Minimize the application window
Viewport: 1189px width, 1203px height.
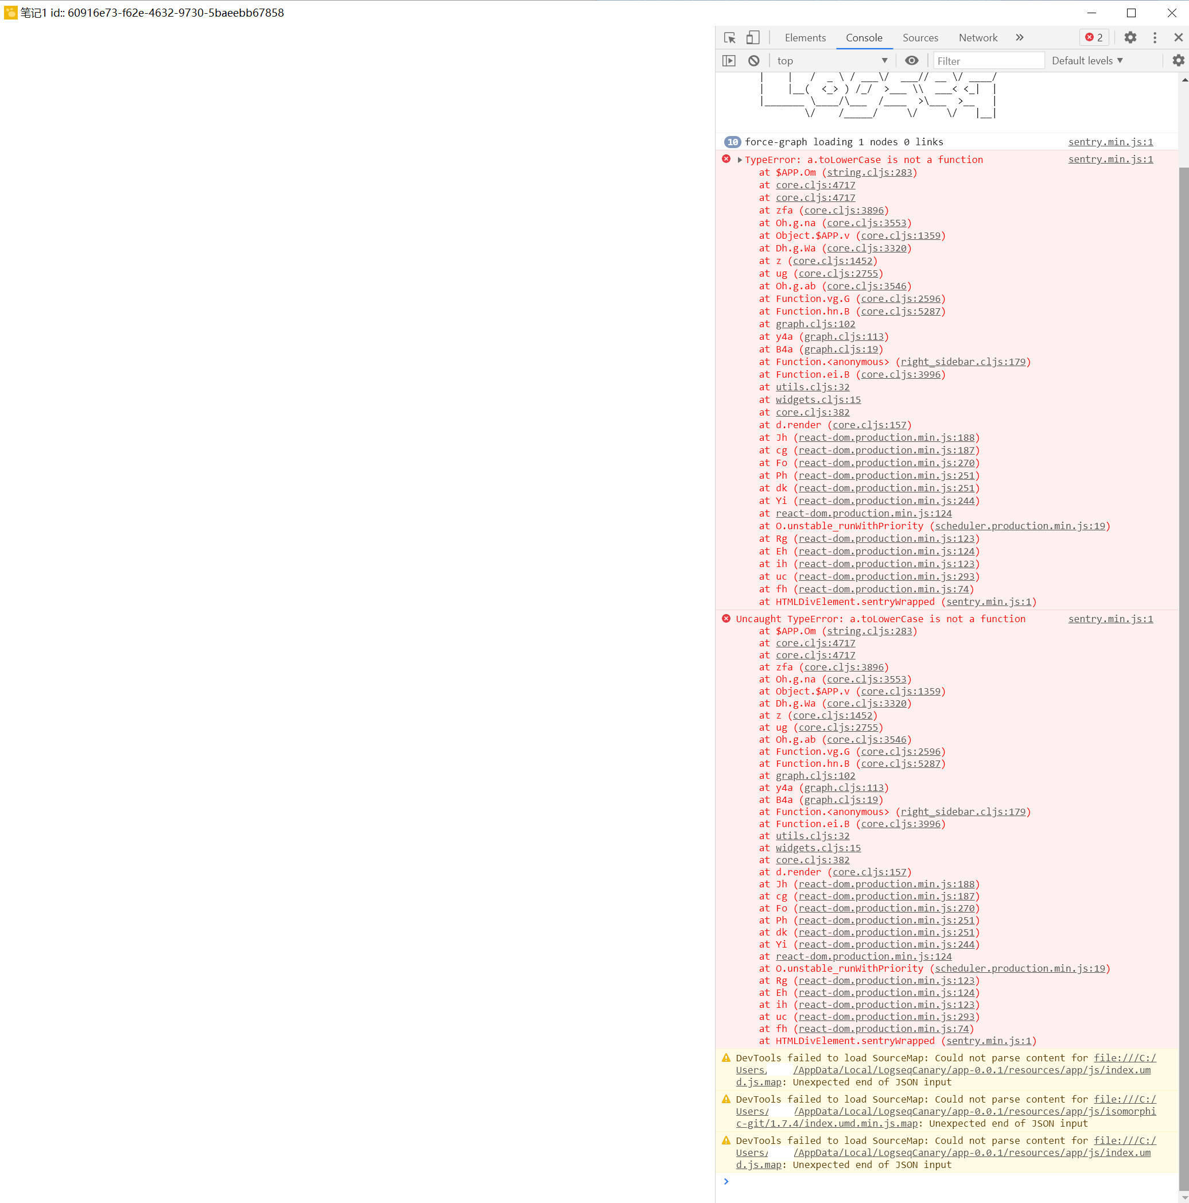[1091, 13]
